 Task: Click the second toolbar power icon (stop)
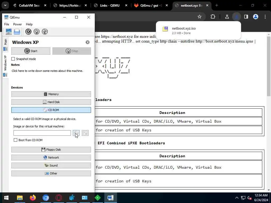coord(37,32)
